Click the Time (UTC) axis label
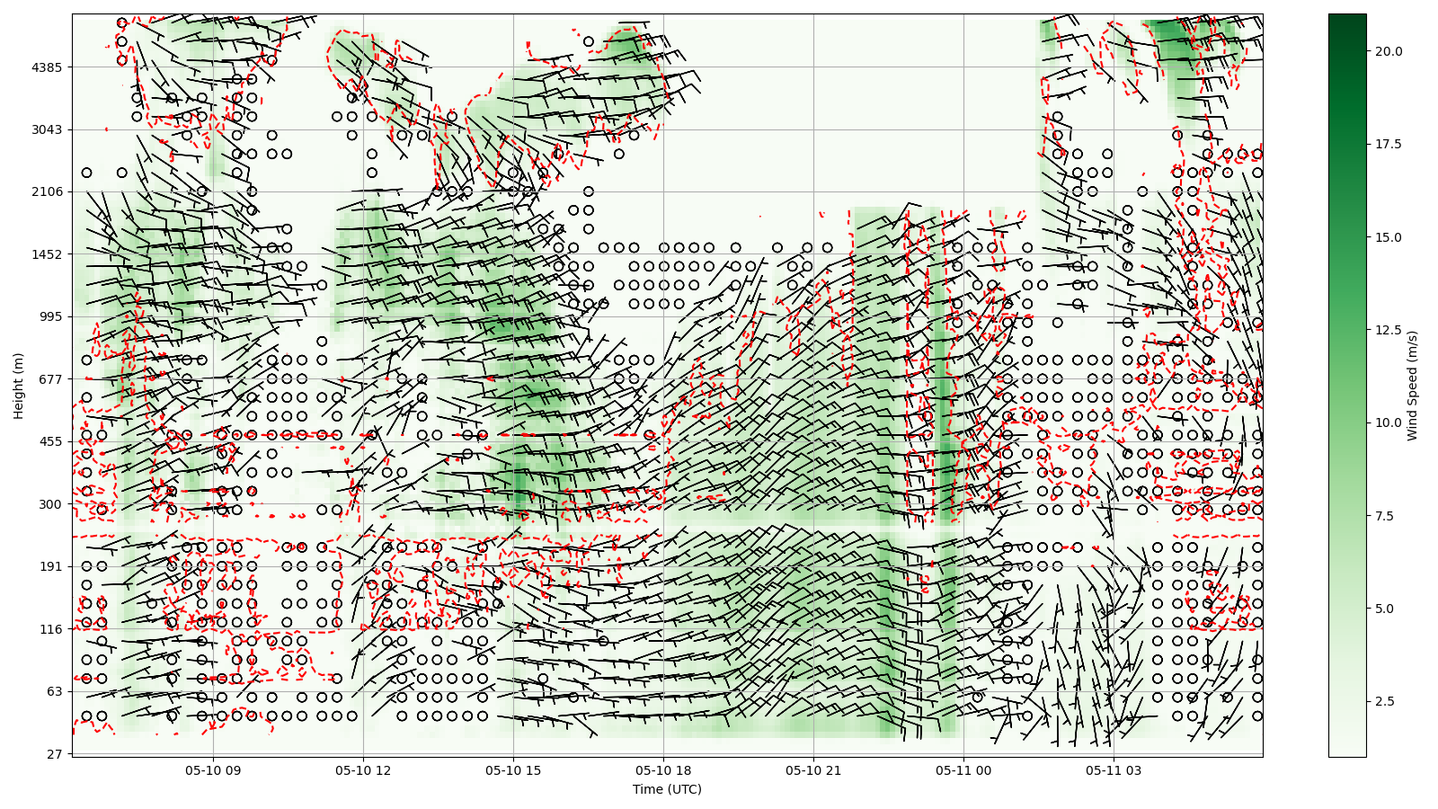Screen dimensions: 1438x809 [667, 789]
